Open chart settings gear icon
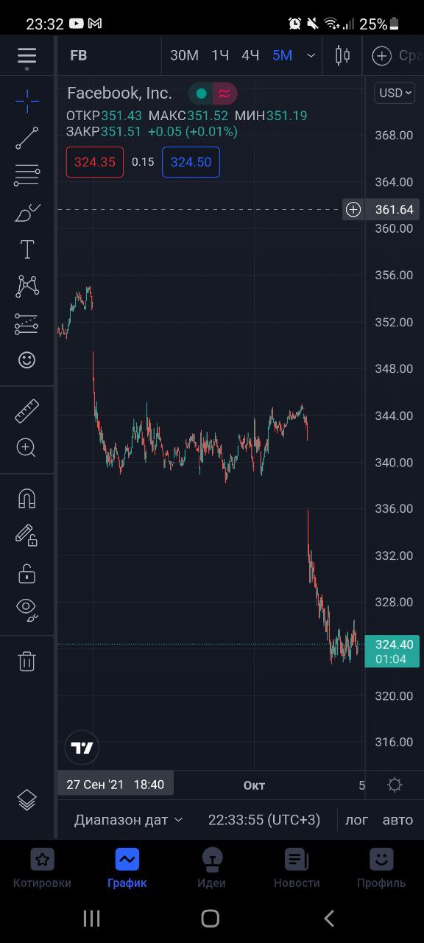 coord(395,785)
